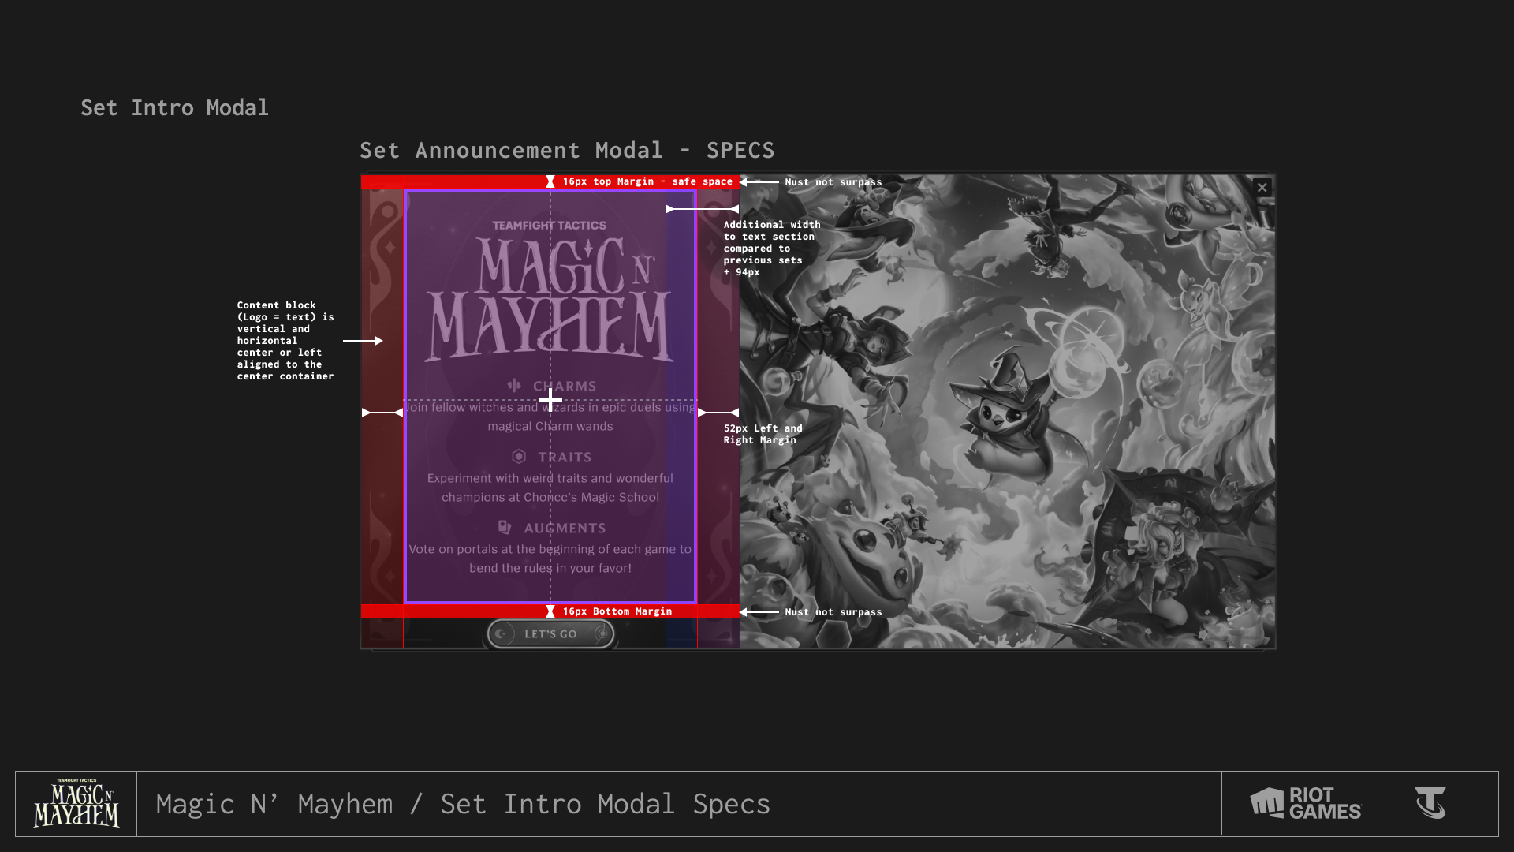Screen dimensions: 1514x852
Task: Select the 'Additional width to text section' annotation
Action: 771,248
